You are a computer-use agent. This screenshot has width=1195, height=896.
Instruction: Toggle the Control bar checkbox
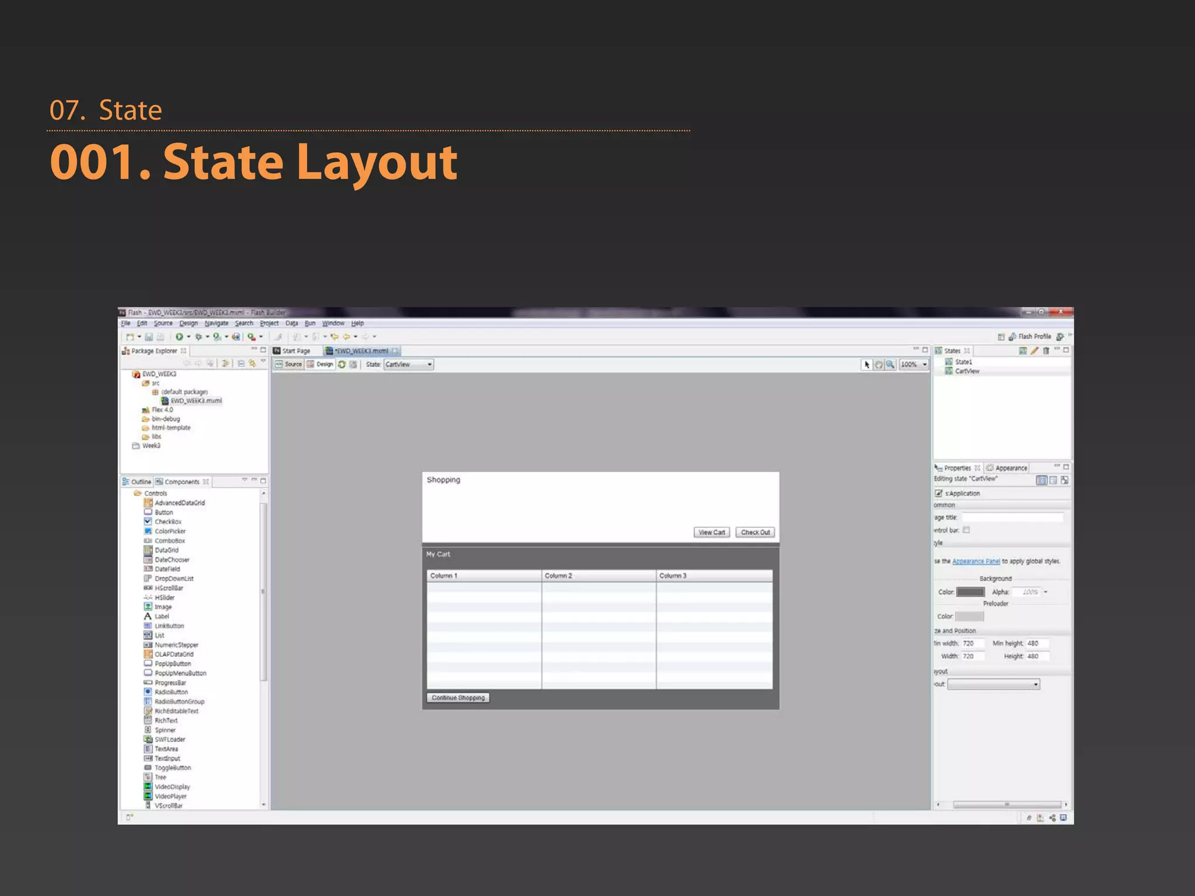coord(966,530)
